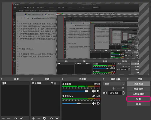Enable 工作室模式 studio mode
The width and height of the screenshot is (151, 120).
point(138,94)
